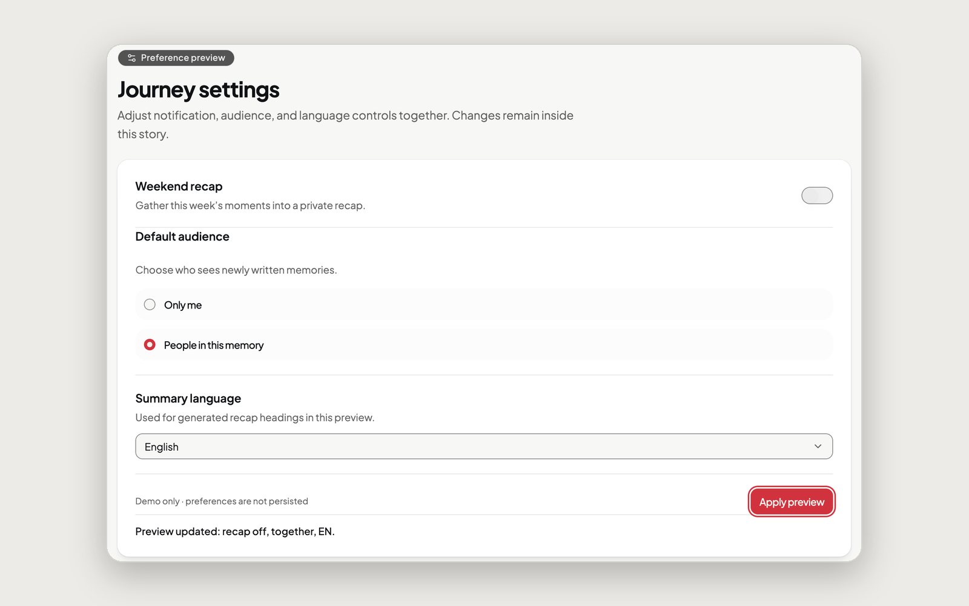Click the Default audience heading
This screenshot has width=969, height=606.
(x=182, y=236)
